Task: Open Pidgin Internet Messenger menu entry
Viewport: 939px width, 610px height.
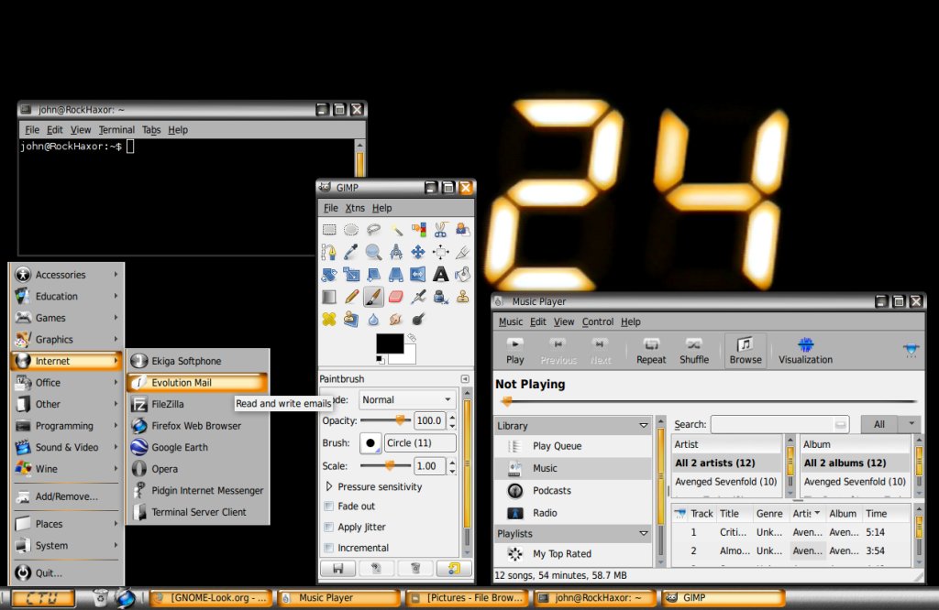Action: 197,490
